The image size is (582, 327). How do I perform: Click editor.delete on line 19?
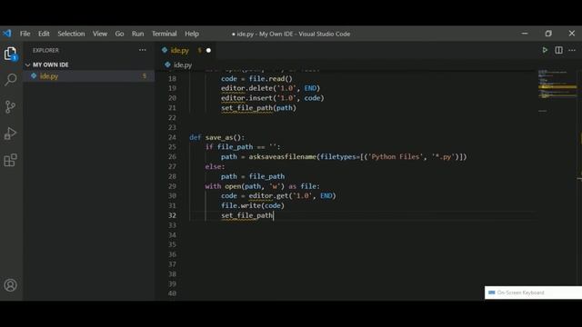click(x=246, y=88)
